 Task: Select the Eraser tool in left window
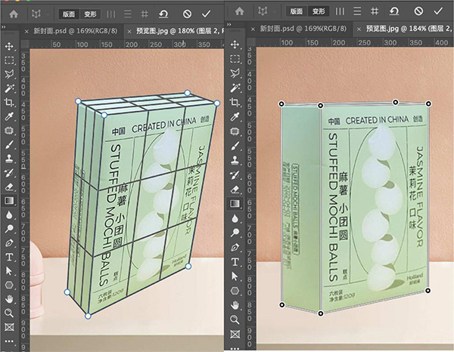(x=9, y=187)
